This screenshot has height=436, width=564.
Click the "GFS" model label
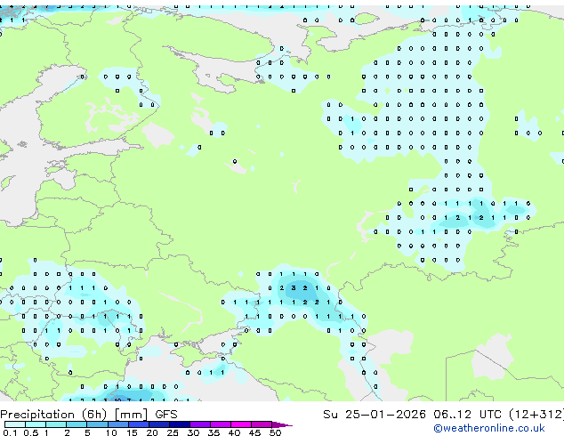166,415
